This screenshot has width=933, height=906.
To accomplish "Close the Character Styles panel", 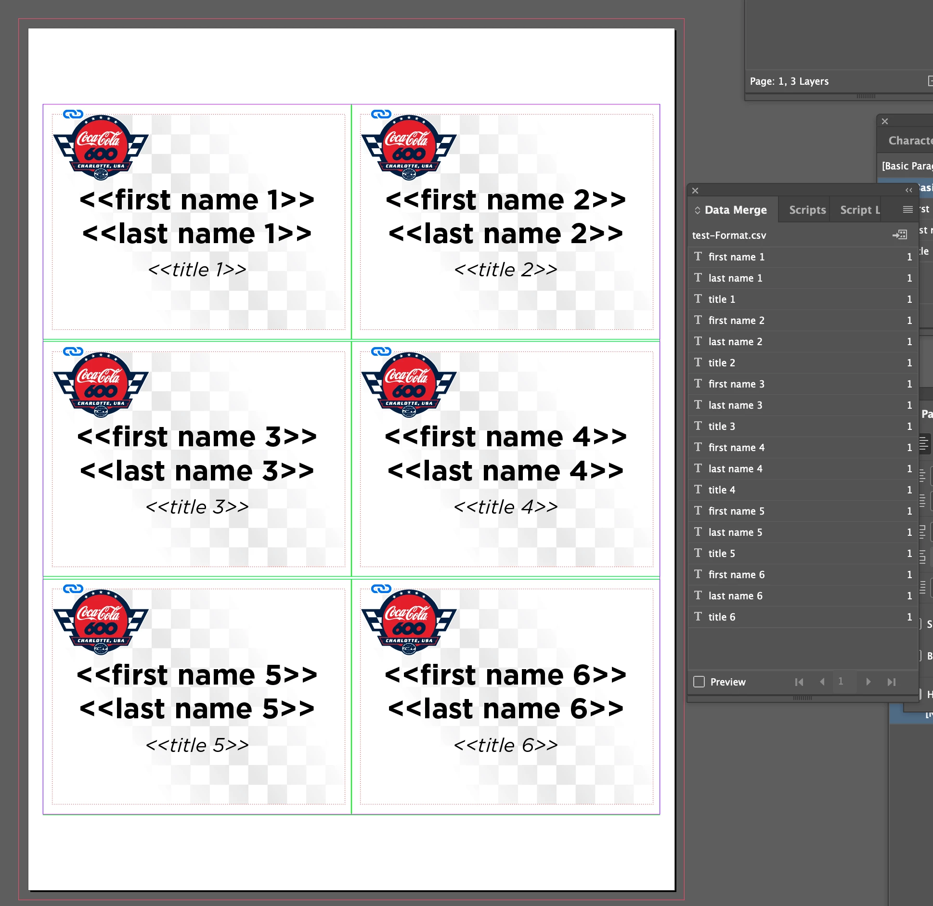I will [x=885, y=121].
